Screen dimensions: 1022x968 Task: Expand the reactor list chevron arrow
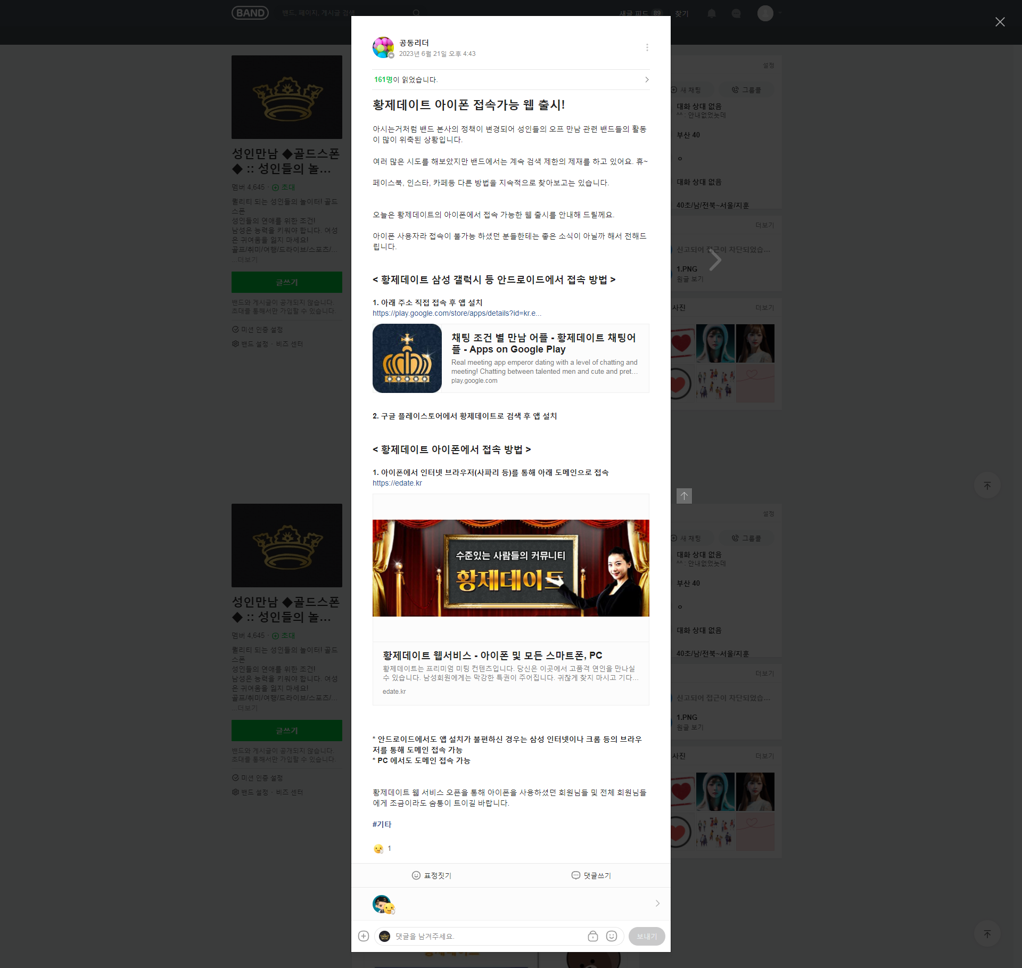(657, 904)
